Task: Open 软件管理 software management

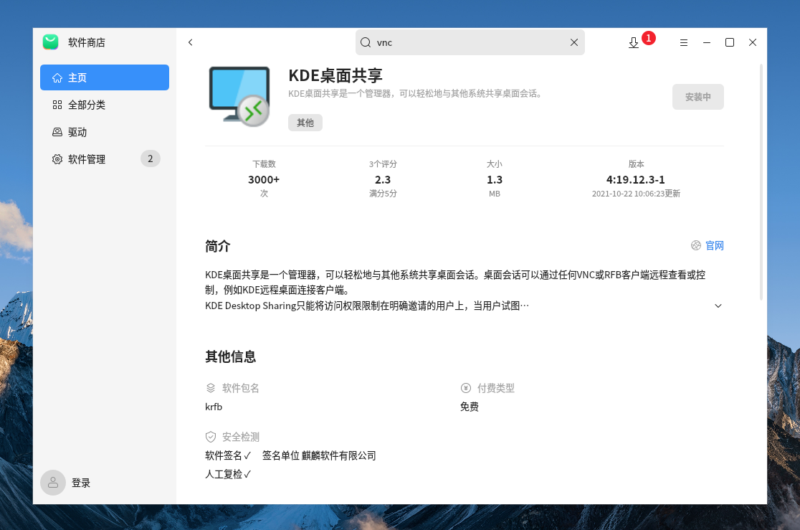Action: pyautogui.click(x=105, y=158)
